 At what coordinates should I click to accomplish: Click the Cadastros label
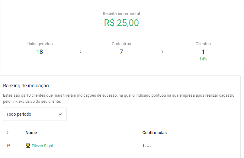(x=121, y=44)
